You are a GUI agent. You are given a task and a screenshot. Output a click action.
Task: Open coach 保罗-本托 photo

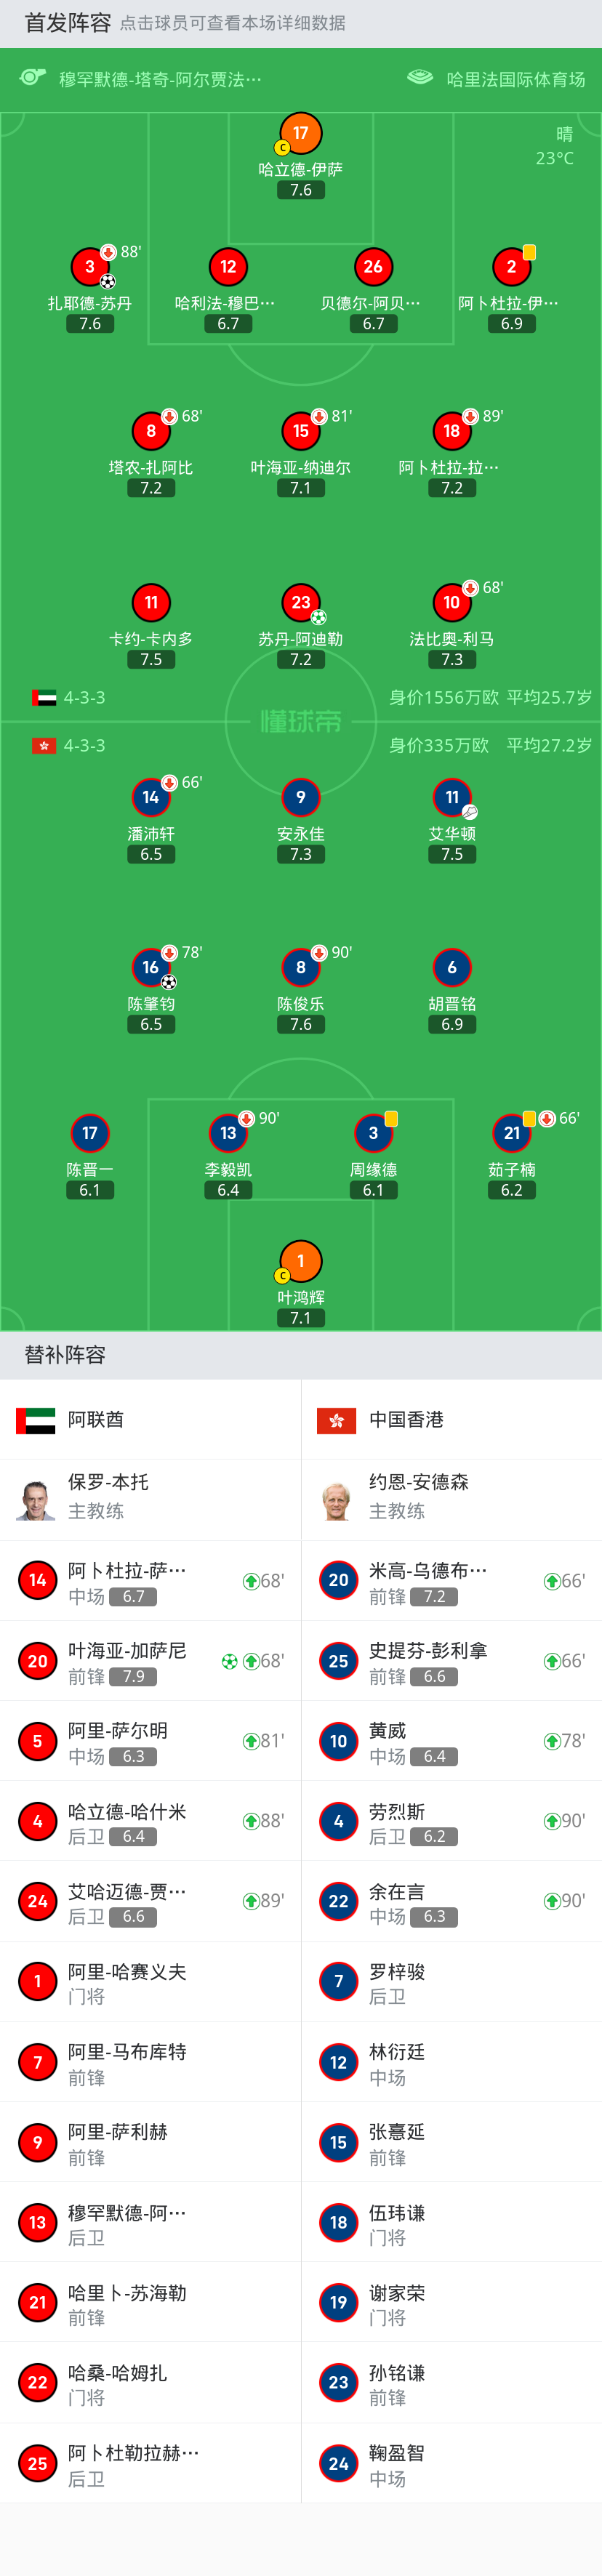click(36, 1499)
